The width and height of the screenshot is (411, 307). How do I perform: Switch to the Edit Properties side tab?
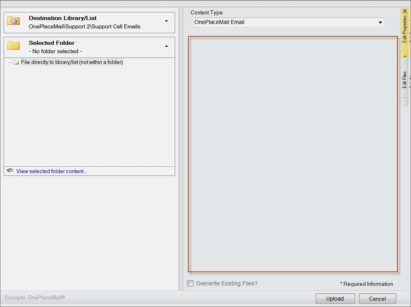(x=405, y=29)
